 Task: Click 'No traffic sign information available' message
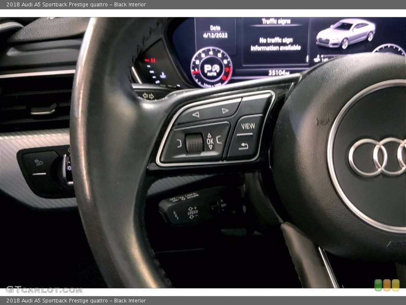[276, 44]
